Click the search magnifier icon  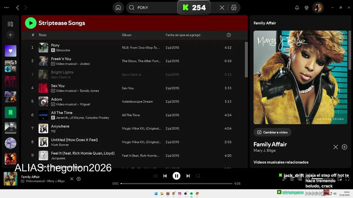tap(132, 8)
